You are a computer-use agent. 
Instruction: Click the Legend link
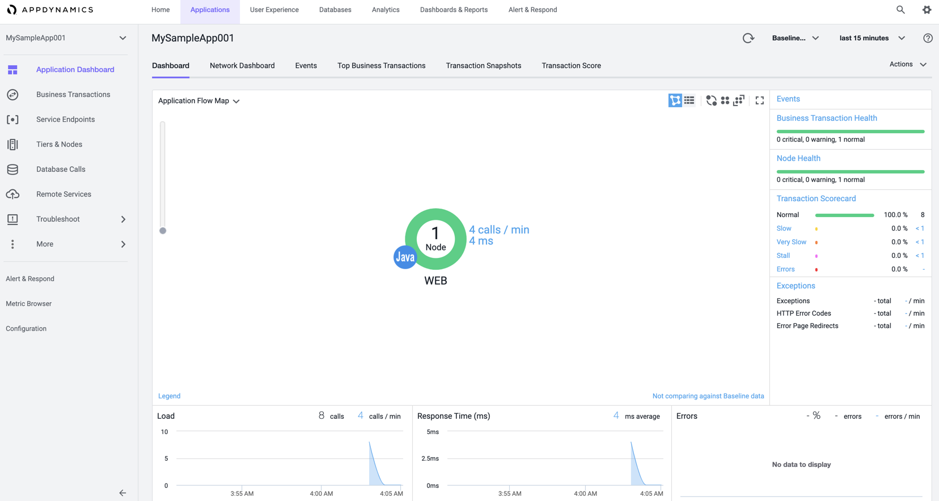169,396
